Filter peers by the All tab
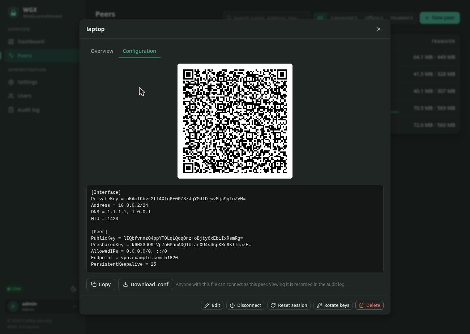This screenshot has height=334, width=470. point(320,18)
